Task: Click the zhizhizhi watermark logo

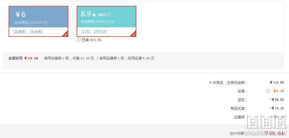Action: pos(266,125)
